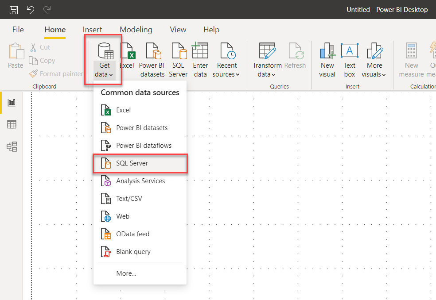436x300 pixels.
Task: Select Enter data in the ribbon
Action: click(x=200, y=60)
